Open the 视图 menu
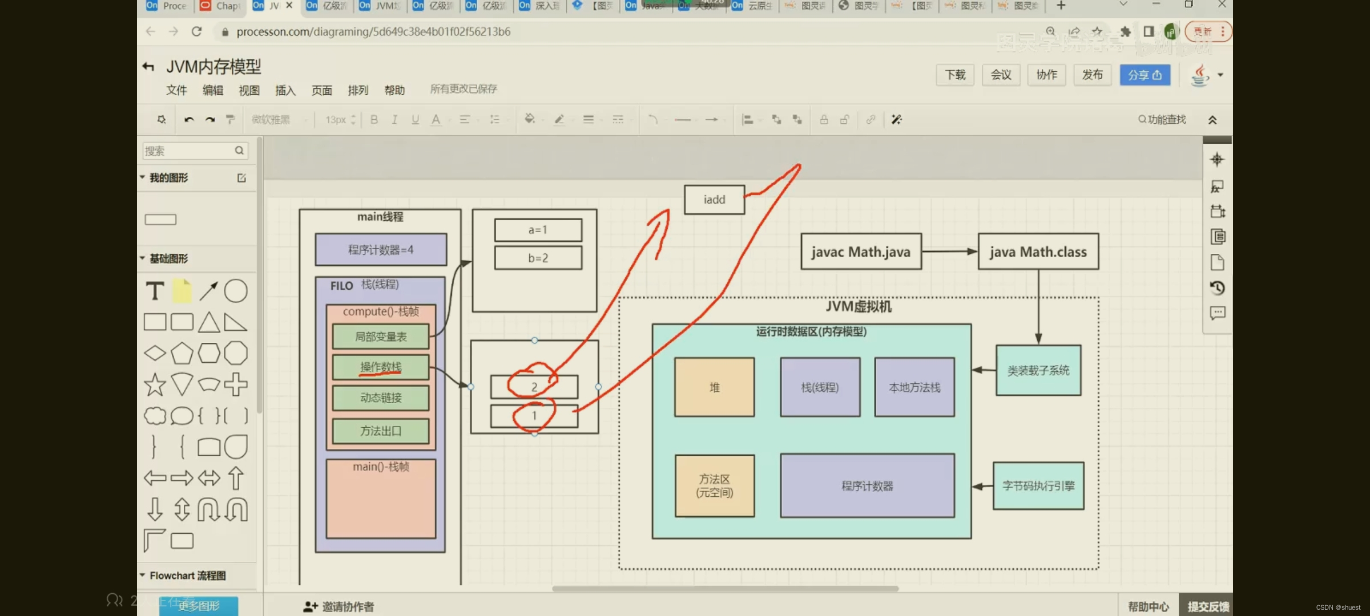Viewport: 1370px width, 616px height. (x=249, y=90)
